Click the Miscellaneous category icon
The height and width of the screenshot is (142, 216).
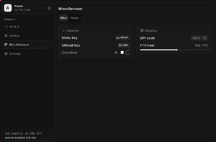click(6, 45)
